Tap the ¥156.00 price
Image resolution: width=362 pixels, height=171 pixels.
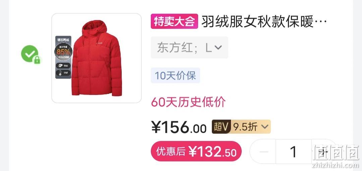pyautogui.click(x=179, y=127)
